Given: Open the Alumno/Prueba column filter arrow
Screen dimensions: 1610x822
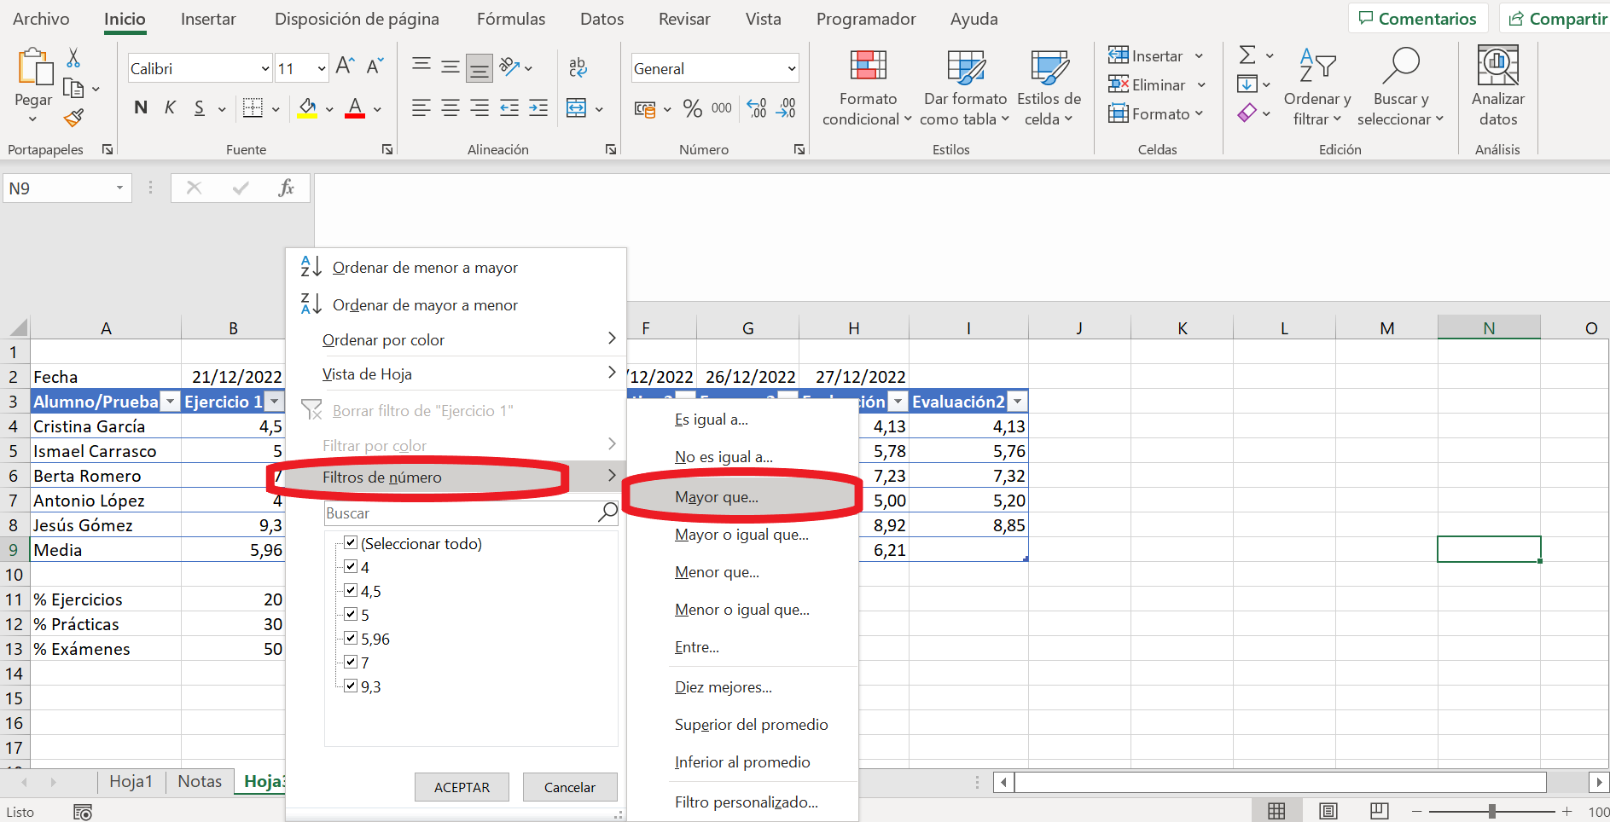Looking at the screenshot, I should (x=171, y=402).
